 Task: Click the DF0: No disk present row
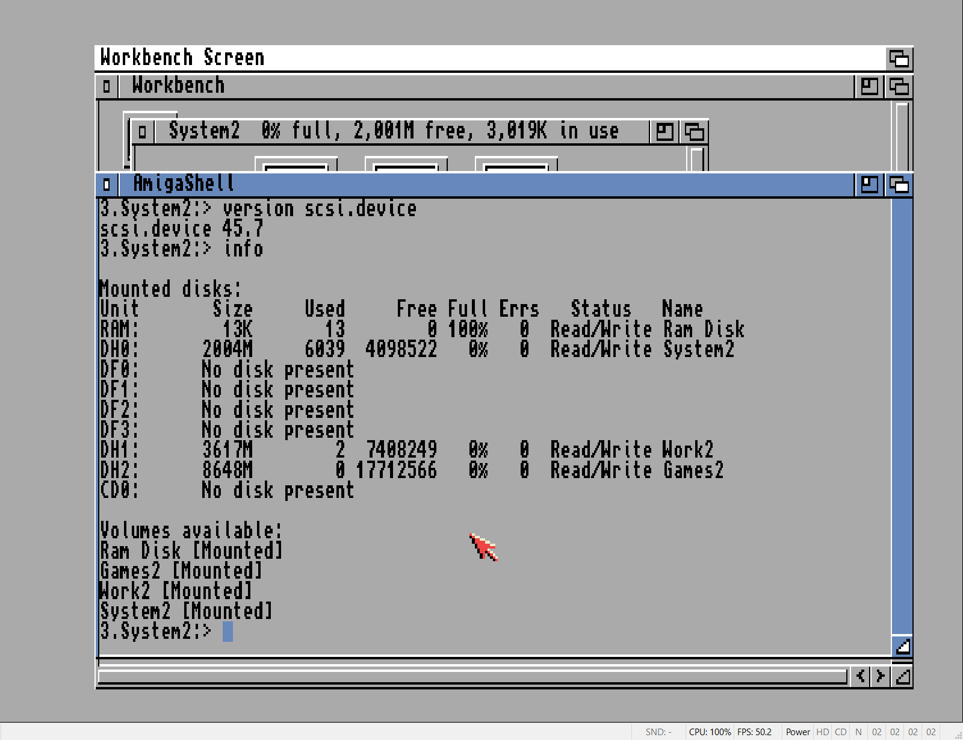[x=227, y=370]
